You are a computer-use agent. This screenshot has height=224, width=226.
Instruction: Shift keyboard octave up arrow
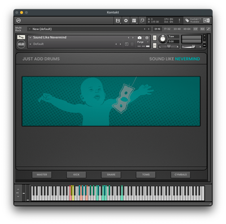pyautogui.click(x=18, y=189)
